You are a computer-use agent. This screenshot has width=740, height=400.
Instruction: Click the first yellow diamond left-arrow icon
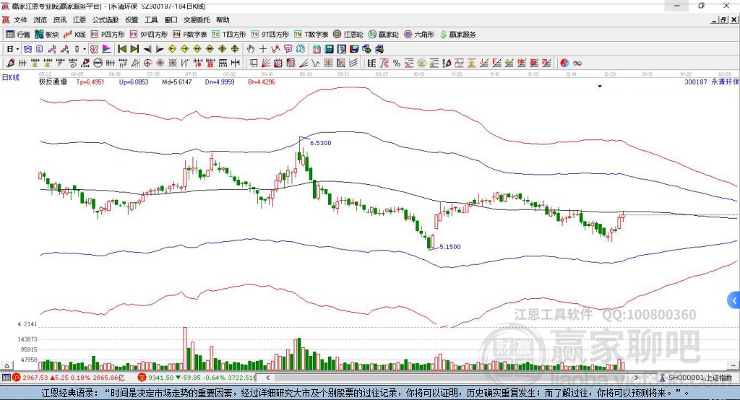tap(172, 49)
